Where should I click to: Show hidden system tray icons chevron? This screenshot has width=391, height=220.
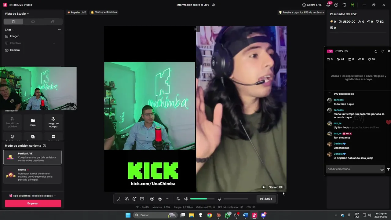pyautogui.click(x=336, y=215)
